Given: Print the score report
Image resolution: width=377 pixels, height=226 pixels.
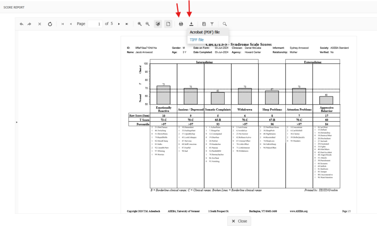Looking at the screenshot, I should tap(181, 24).
